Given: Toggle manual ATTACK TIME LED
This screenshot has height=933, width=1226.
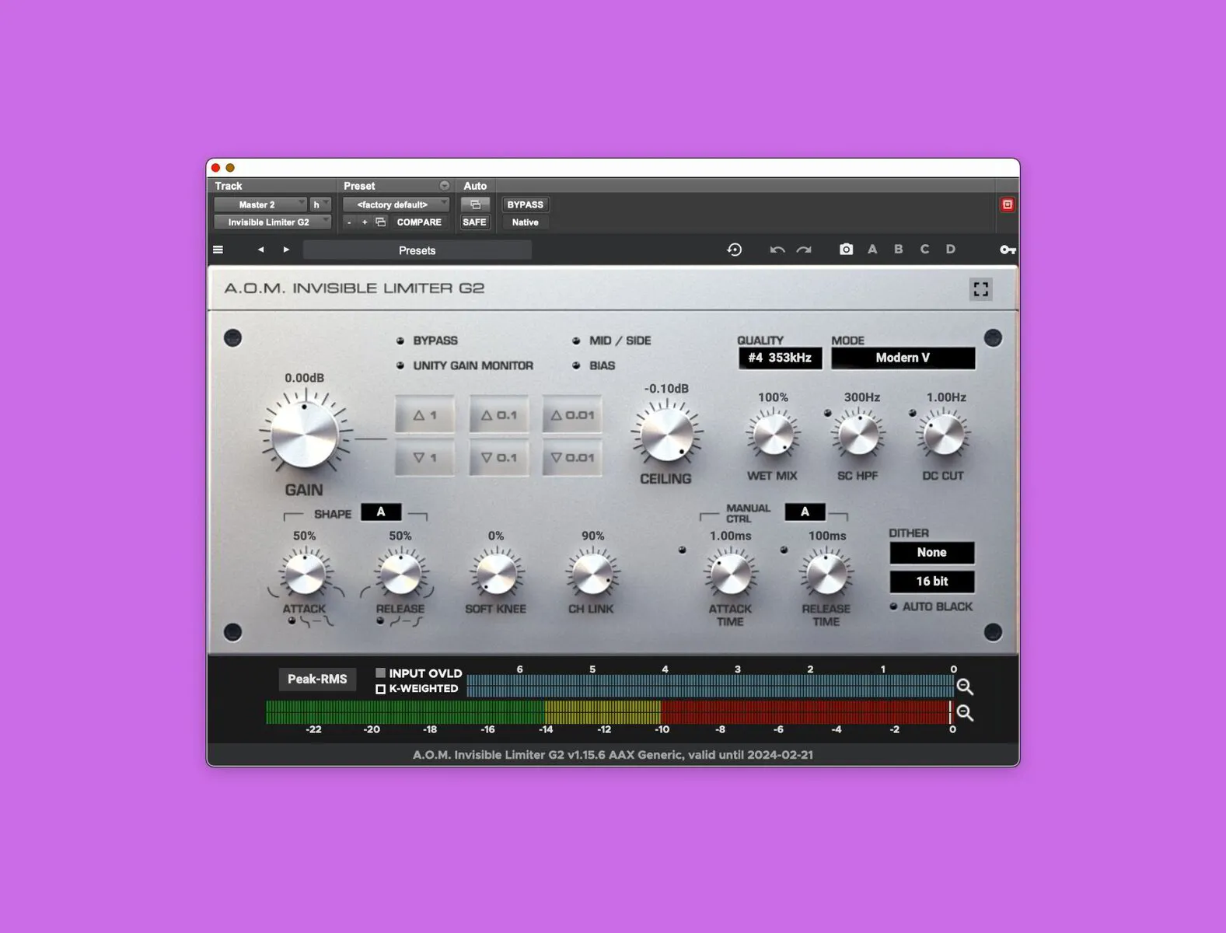Looking at the screenshot, I should click(682, 550).
